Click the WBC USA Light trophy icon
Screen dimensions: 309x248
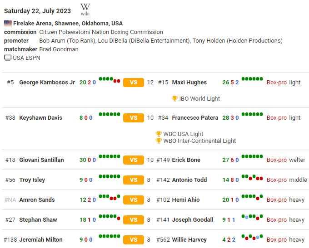pyautogui.click(x=159, y=134)
